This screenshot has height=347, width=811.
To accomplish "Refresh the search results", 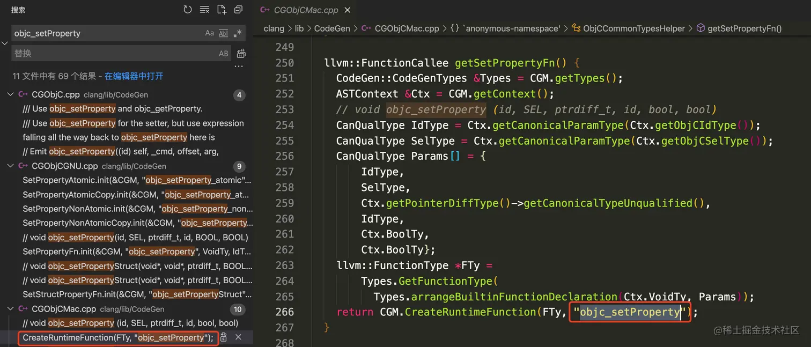I will tap(187, 10).
